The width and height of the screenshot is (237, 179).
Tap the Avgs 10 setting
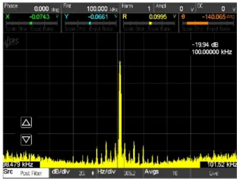click(x=167, y=173)
